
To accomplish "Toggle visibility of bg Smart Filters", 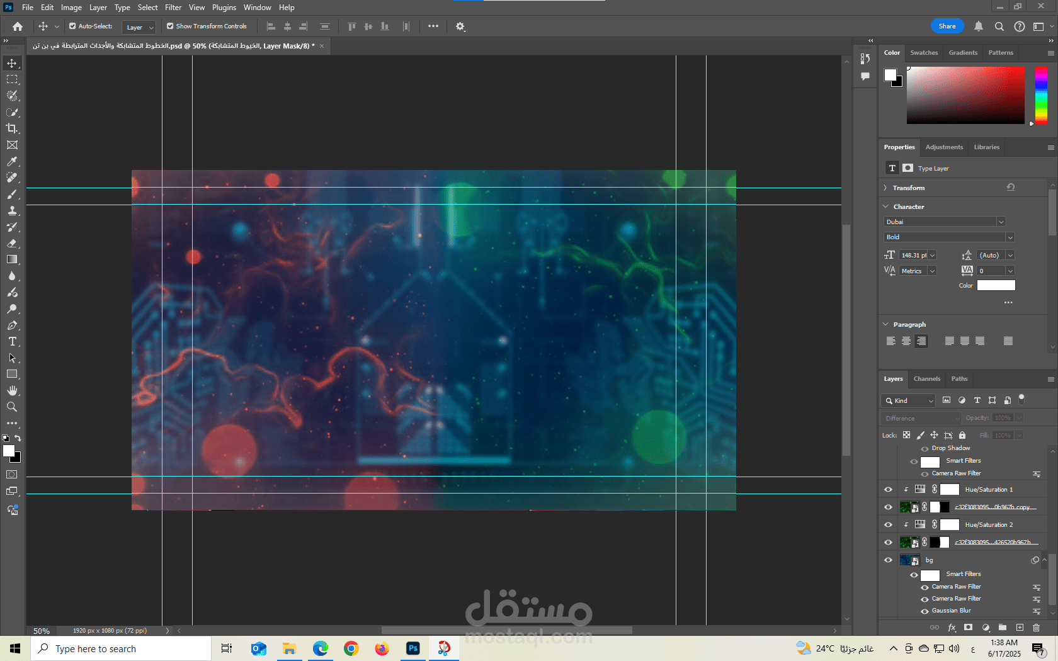I will (x=914, y=575).
